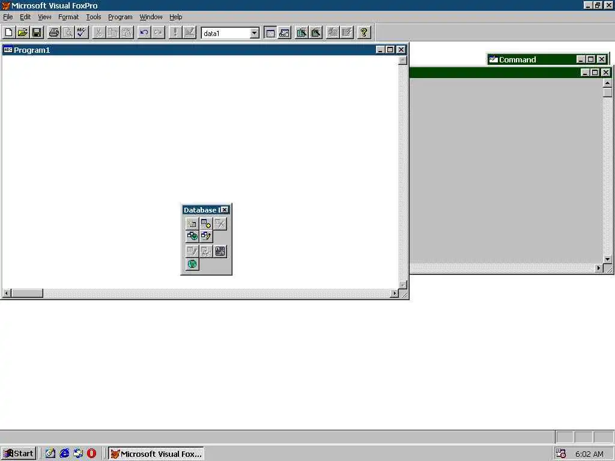Image resolution: width=615 pixels, height=461 pixels.
Task: Open the Program menu
Action: tap(120, 17)
